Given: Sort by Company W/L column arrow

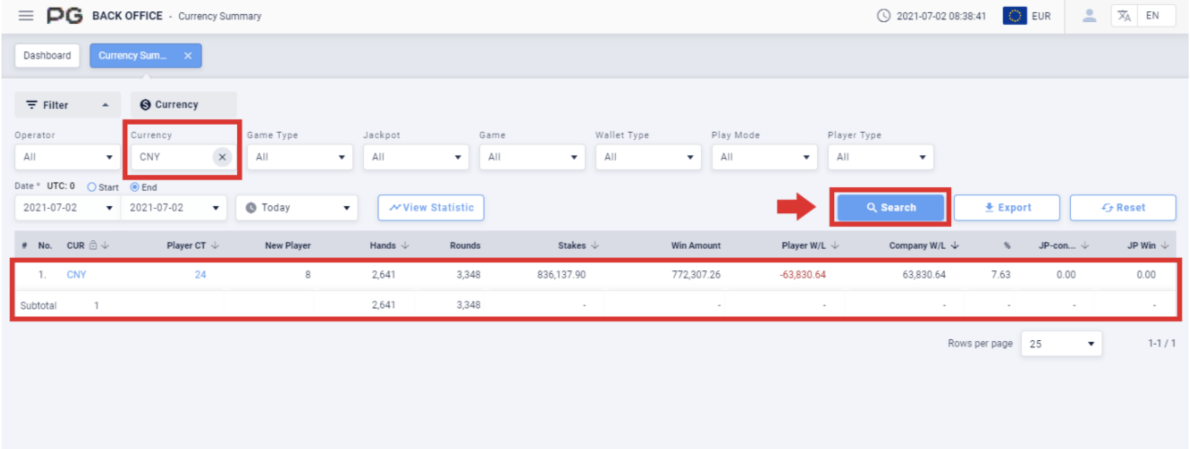Looking at the screenshot, I should tap(955, 246).
